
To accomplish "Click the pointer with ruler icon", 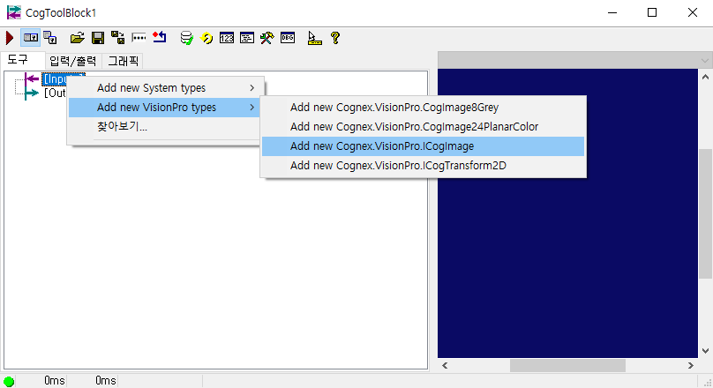I will 314,38.
